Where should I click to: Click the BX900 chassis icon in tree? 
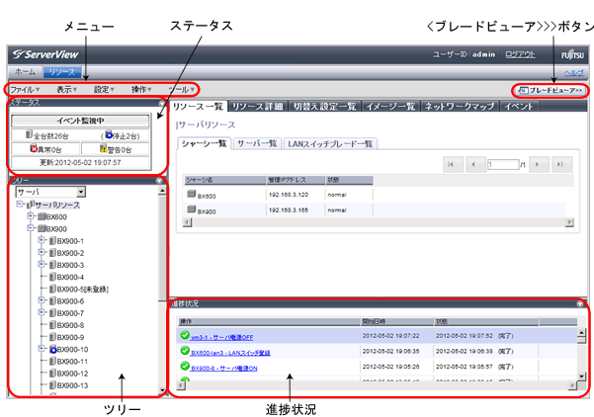pyautogui.click(x=42, y=229)
